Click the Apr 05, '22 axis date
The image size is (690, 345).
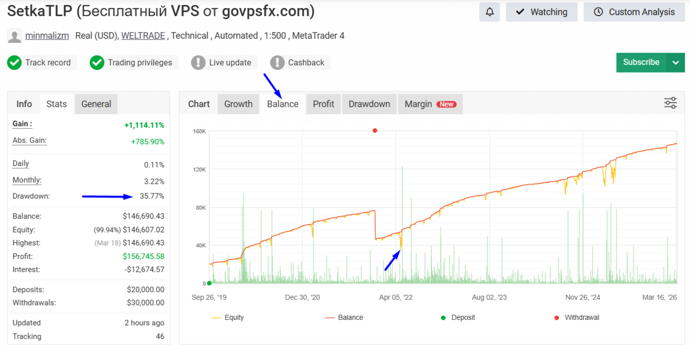(395, 297)
